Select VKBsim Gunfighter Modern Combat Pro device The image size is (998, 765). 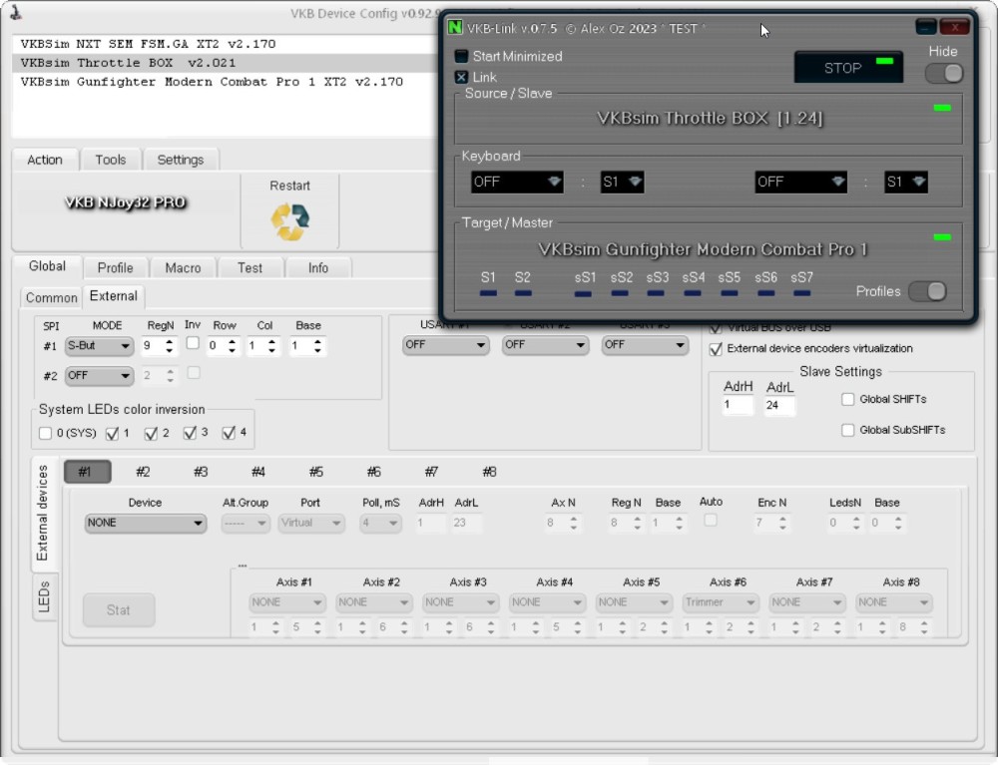point(212,82)
